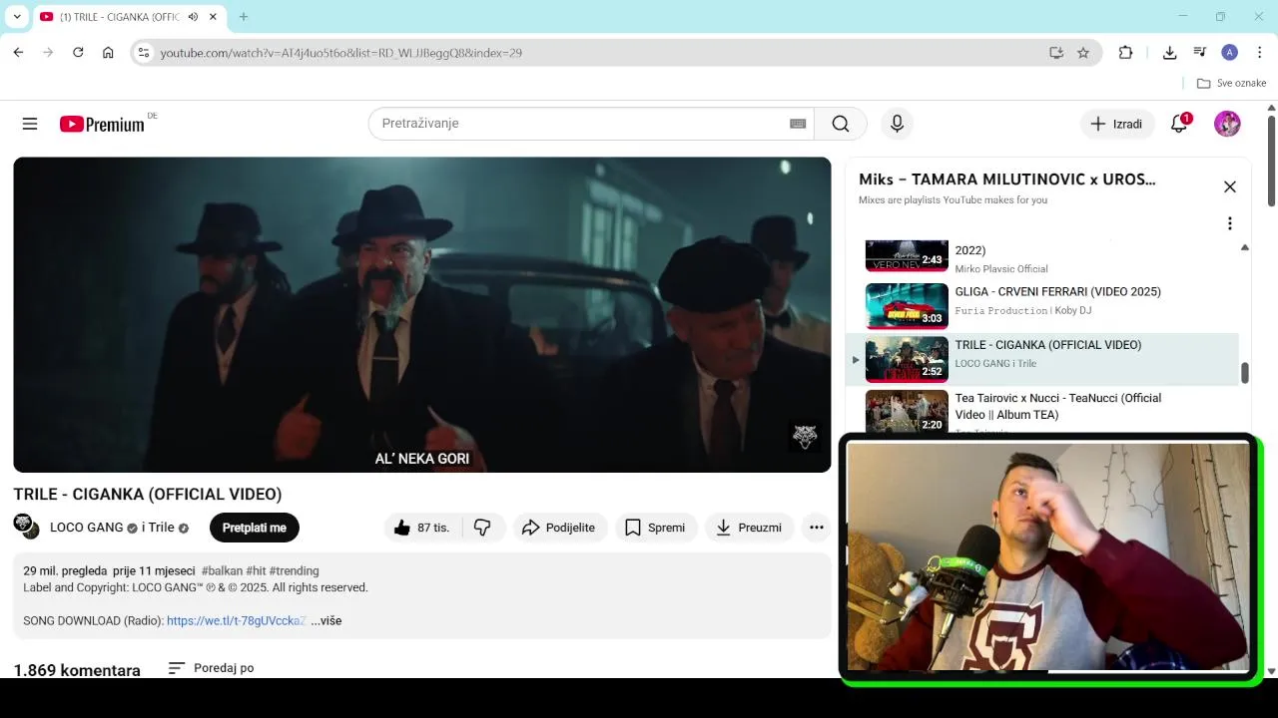Open Chrome three-dot menu

pyautogui.click(x=1260, y=53)
